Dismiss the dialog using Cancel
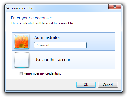 coord(108,85)
